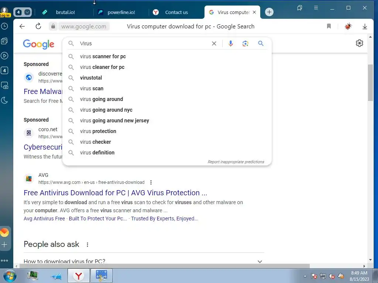Click the padlock site security icon

(x=53, y=26)
